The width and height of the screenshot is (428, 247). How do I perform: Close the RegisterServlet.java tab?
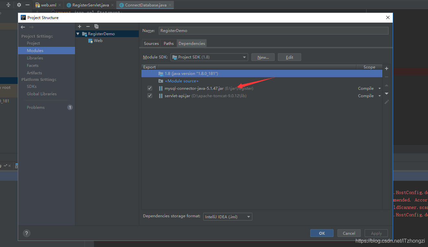pos(112,5)
